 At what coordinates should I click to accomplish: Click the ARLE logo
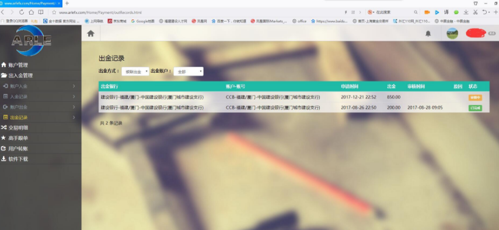(x=31, y=40)
